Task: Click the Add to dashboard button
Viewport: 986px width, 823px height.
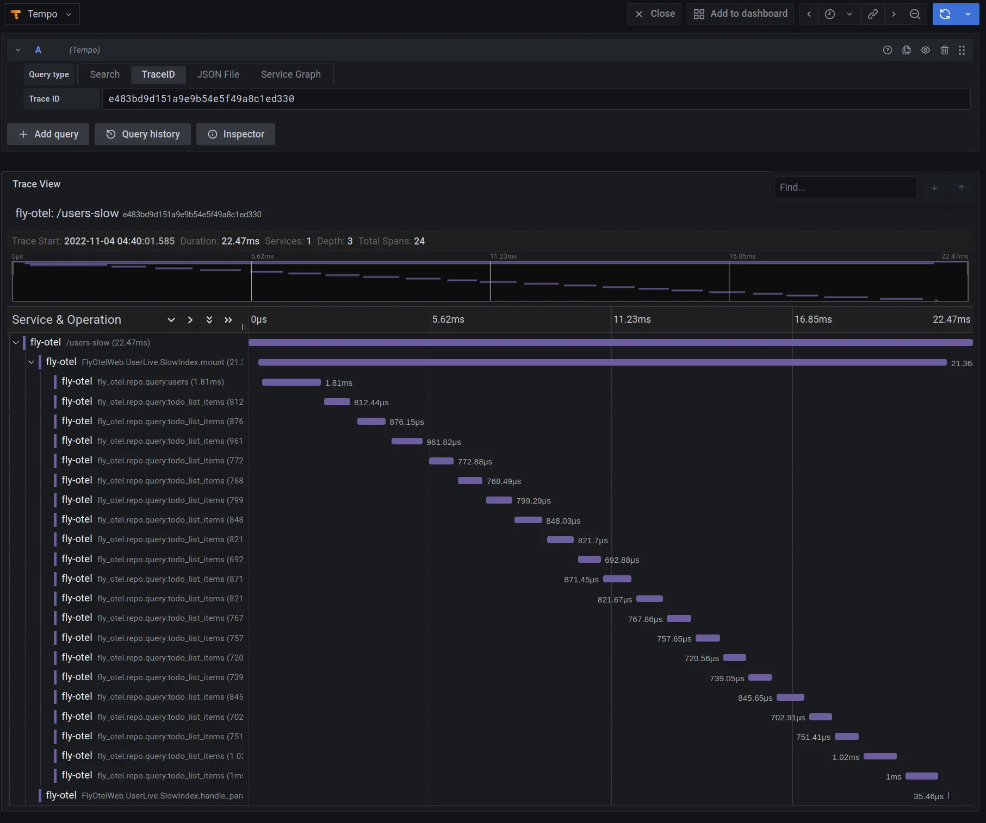Action: 740,14
